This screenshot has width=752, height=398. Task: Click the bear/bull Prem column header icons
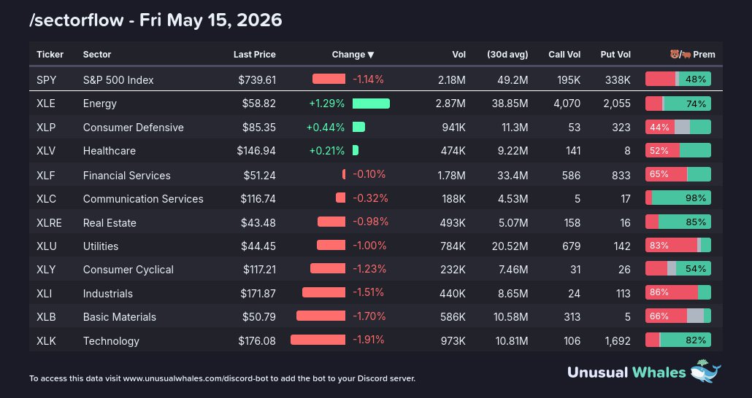(x=680, y=55)
